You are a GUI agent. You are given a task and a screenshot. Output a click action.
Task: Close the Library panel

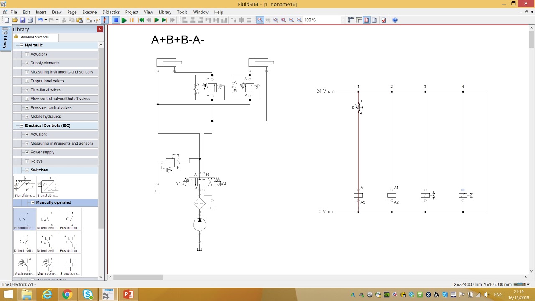point(100,29)
